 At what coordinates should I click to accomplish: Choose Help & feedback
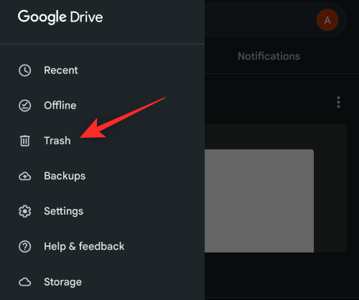pos(102,246)
